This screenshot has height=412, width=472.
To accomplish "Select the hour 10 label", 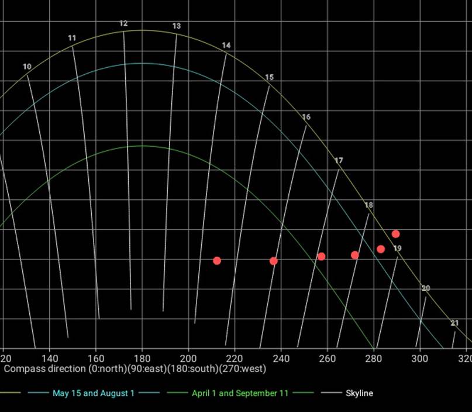I will [x=27, y=67].
